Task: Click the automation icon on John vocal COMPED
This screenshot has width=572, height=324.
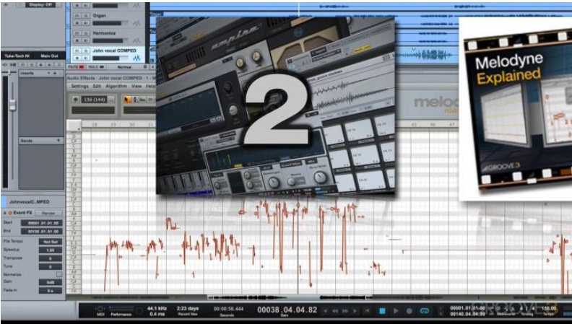Action: 136,58
